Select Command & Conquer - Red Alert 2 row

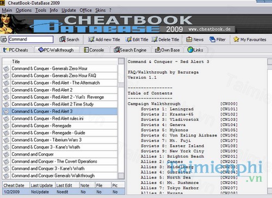tap(60, 90)
